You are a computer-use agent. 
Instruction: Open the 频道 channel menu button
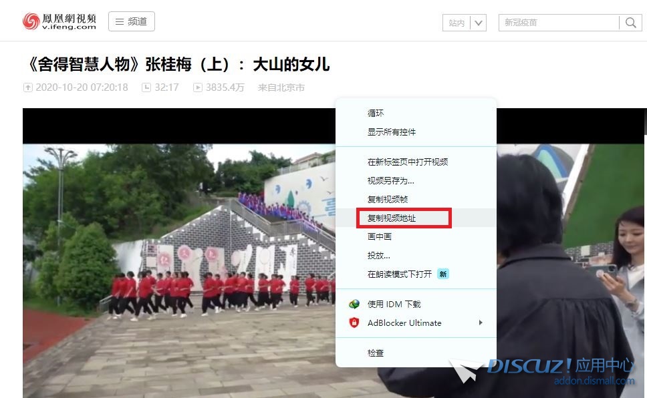pyautogui.click(x=132, y=21)
